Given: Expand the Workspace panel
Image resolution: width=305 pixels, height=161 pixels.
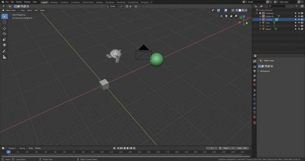Looking at the screenshot, I should coord(265,71).
